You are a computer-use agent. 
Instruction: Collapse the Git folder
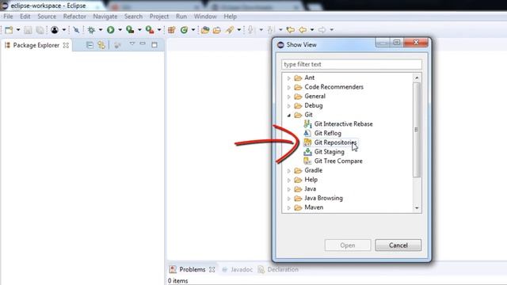(x=288, y=115)
